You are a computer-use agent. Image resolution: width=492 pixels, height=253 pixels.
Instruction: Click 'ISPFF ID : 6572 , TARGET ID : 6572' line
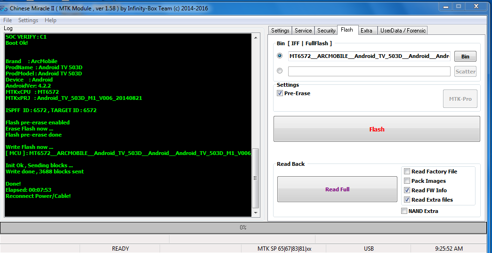click(x=51, y=110)
